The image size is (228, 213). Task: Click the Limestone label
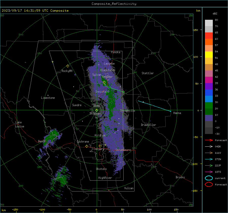click(x=48, y=98)
